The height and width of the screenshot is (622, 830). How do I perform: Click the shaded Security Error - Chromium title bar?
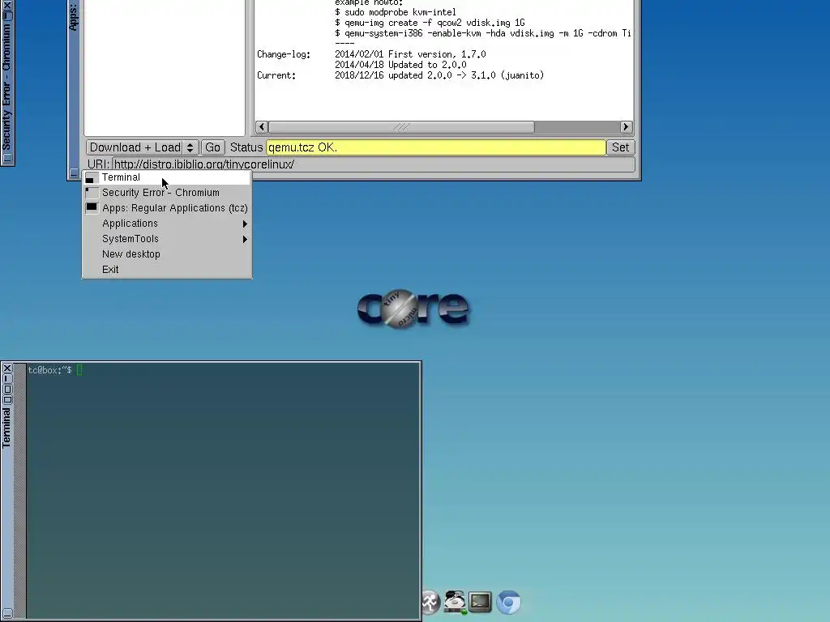(x=6, y=87)
